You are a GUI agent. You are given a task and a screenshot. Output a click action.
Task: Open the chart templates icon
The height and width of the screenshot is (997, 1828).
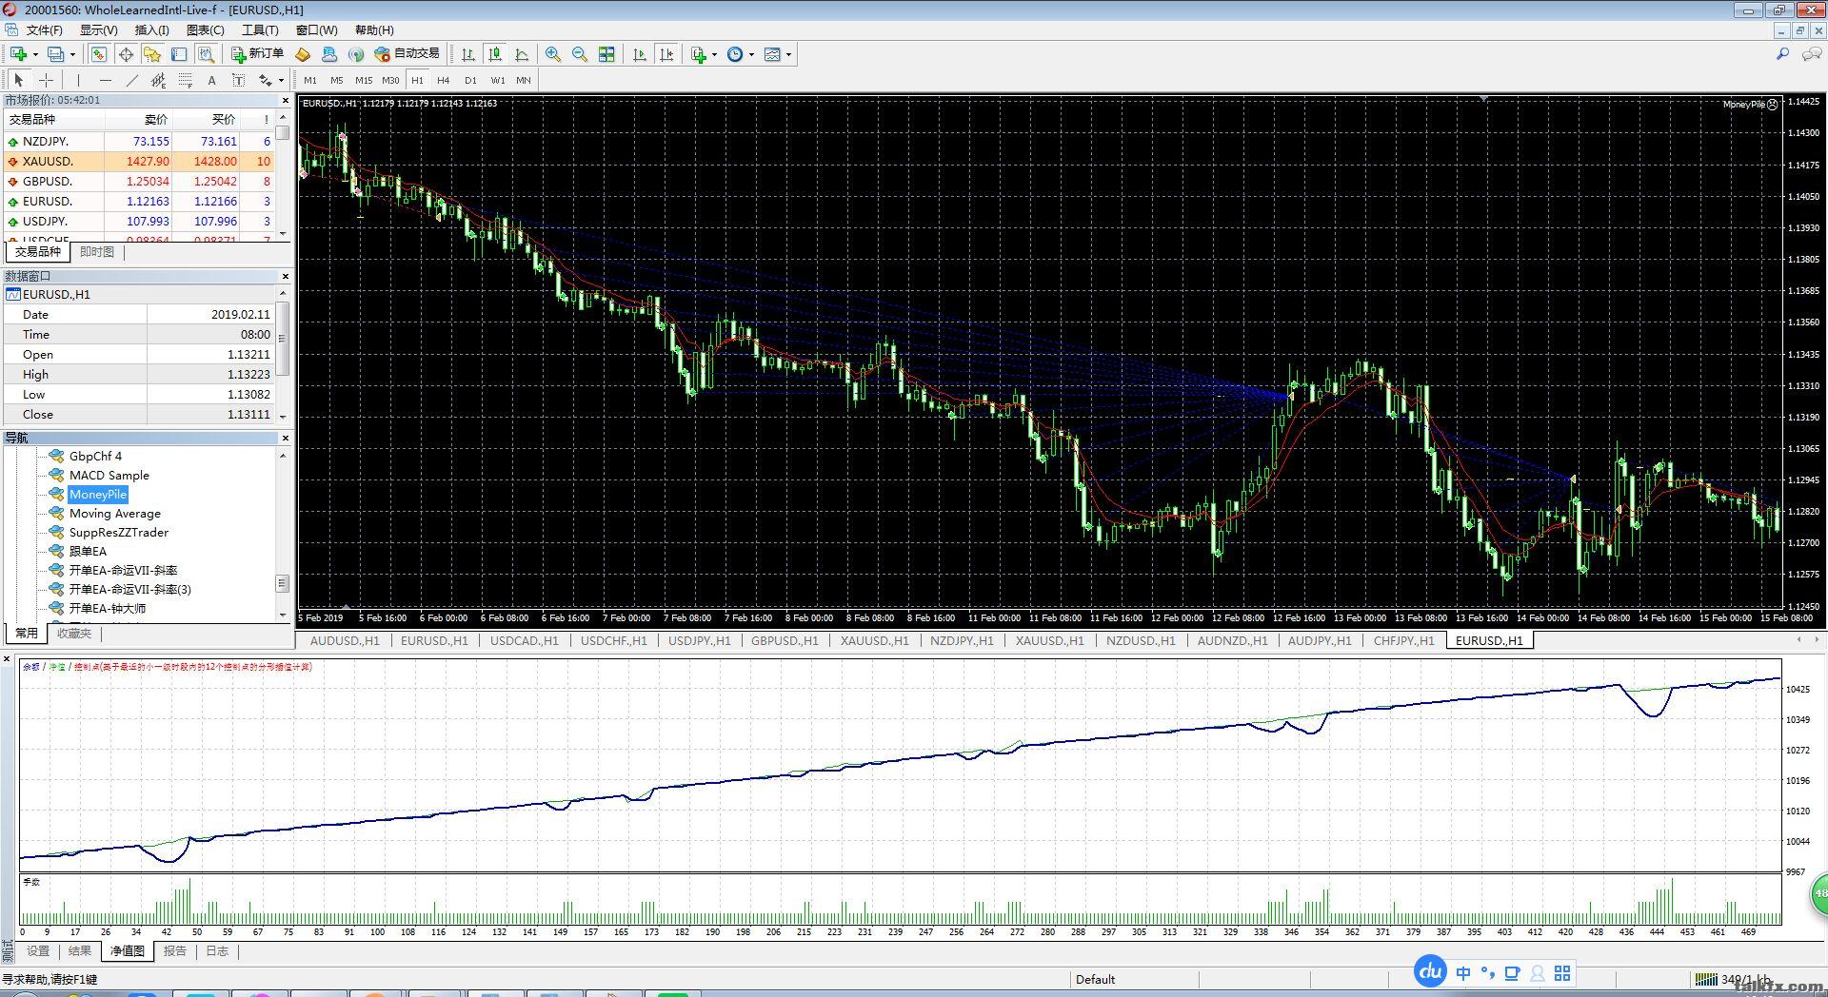(772, 54)
